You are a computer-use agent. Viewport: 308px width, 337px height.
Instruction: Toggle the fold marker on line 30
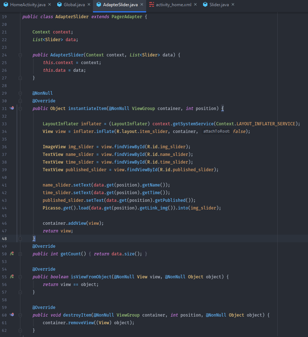20,101
